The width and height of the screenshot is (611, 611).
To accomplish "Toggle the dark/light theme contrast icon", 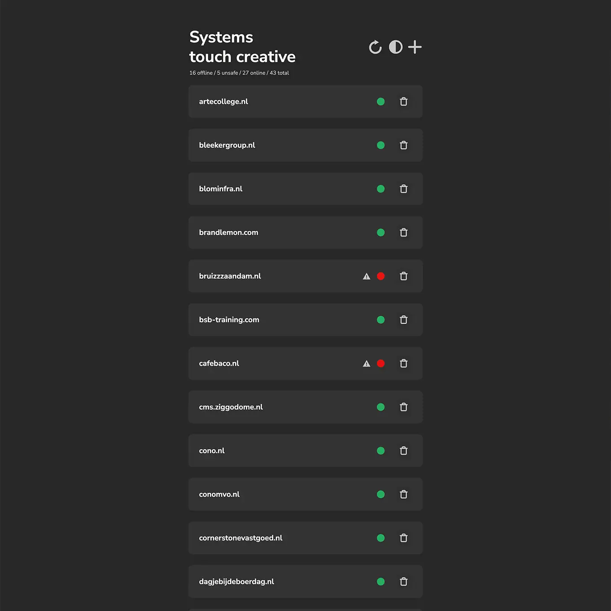I will pyautogui.click(x=396, y=47).
